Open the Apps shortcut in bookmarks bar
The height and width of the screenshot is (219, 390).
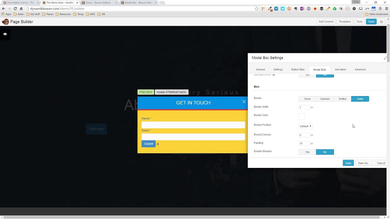pos(6,14)
